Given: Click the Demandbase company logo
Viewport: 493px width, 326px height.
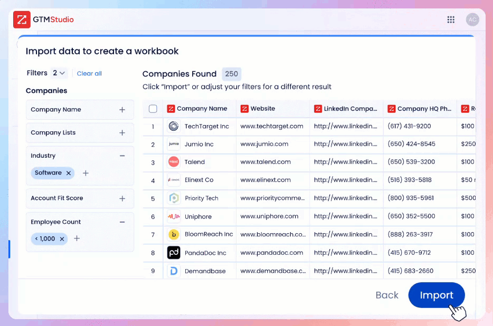Looking at the screenshot, I should 174,271.
